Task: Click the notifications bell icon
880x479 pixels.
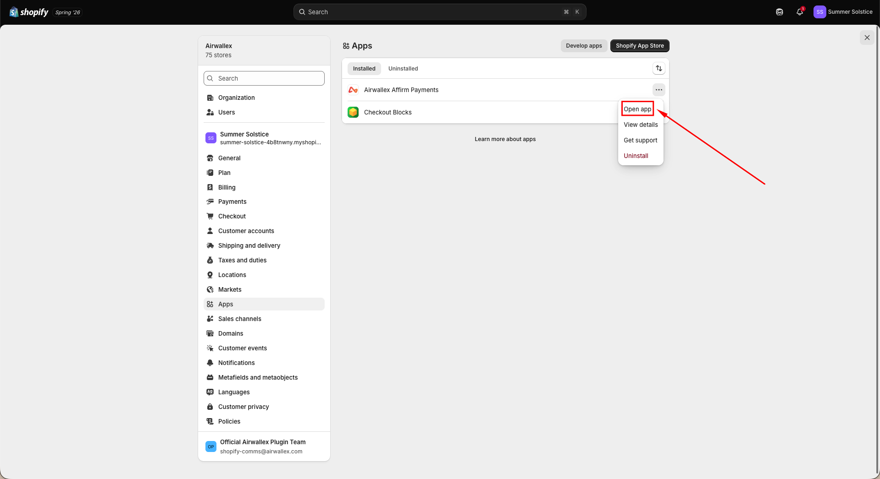Action: click(x=800, y=12)
